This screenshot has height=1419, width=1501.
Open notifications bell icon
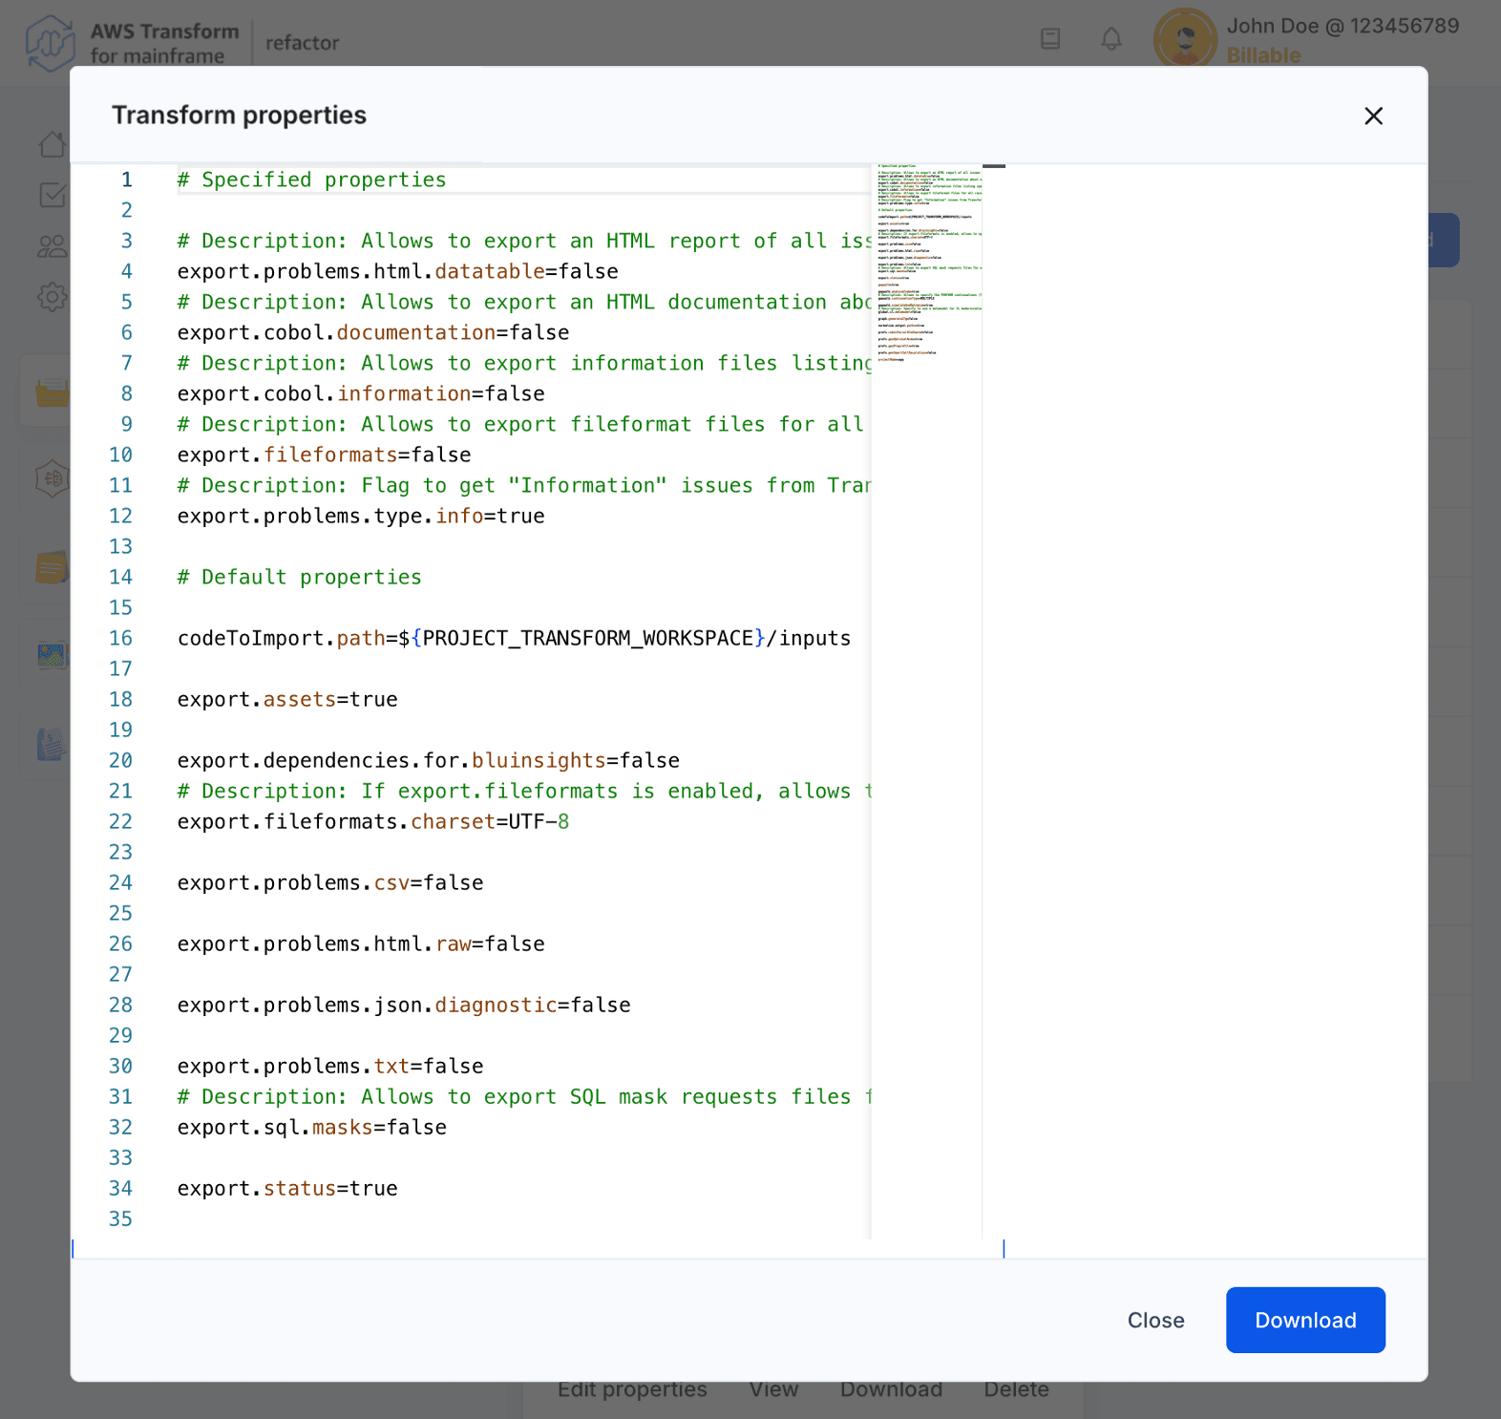pos(1111,39)
